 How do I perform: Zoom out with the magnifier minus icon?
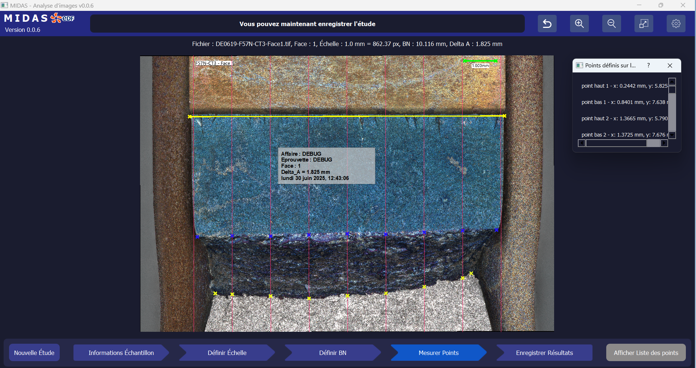click(x=611, y=24)
